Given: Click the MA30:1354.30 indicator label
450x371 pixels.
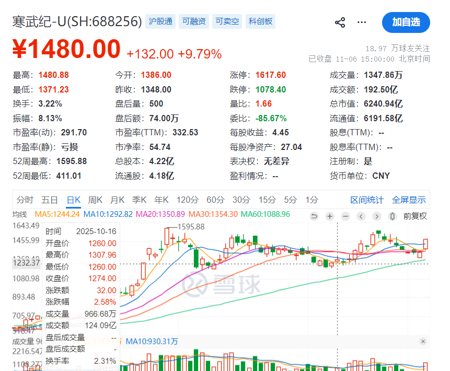Looking at the screenshot, I should pos(213,214).
